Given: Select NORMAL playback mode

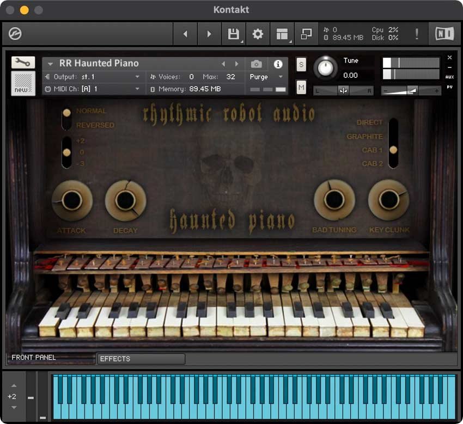Looking at the screenshot, I should pos(91,111).
